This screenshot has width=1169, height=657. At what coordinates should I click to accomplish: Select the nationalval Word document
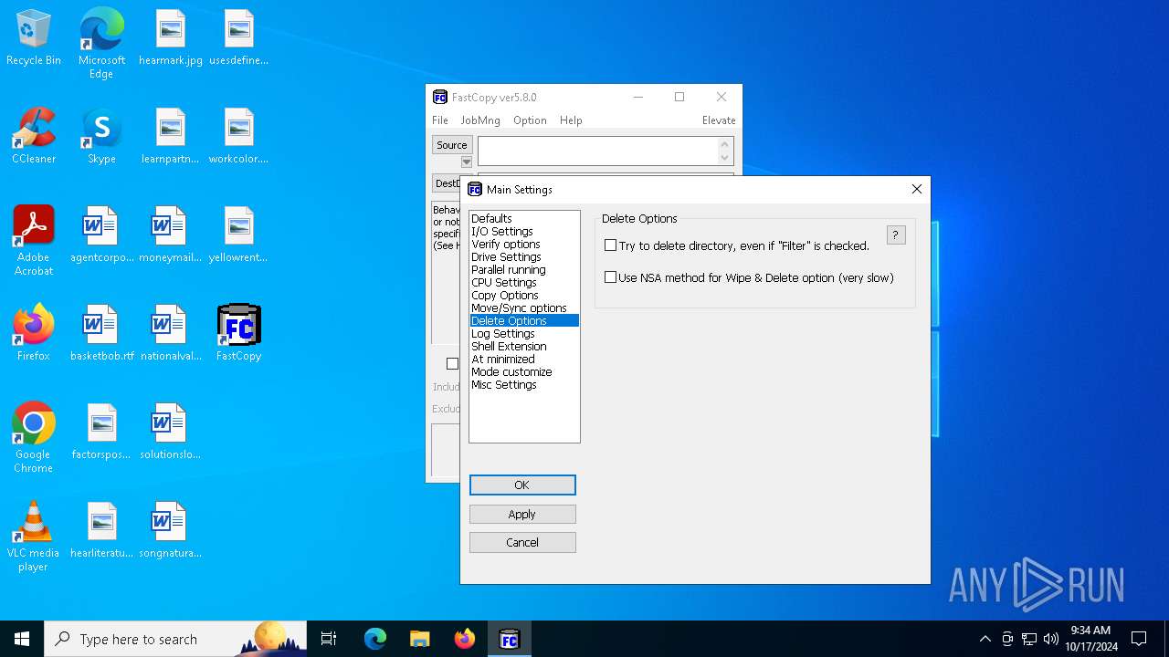[171, 334]
